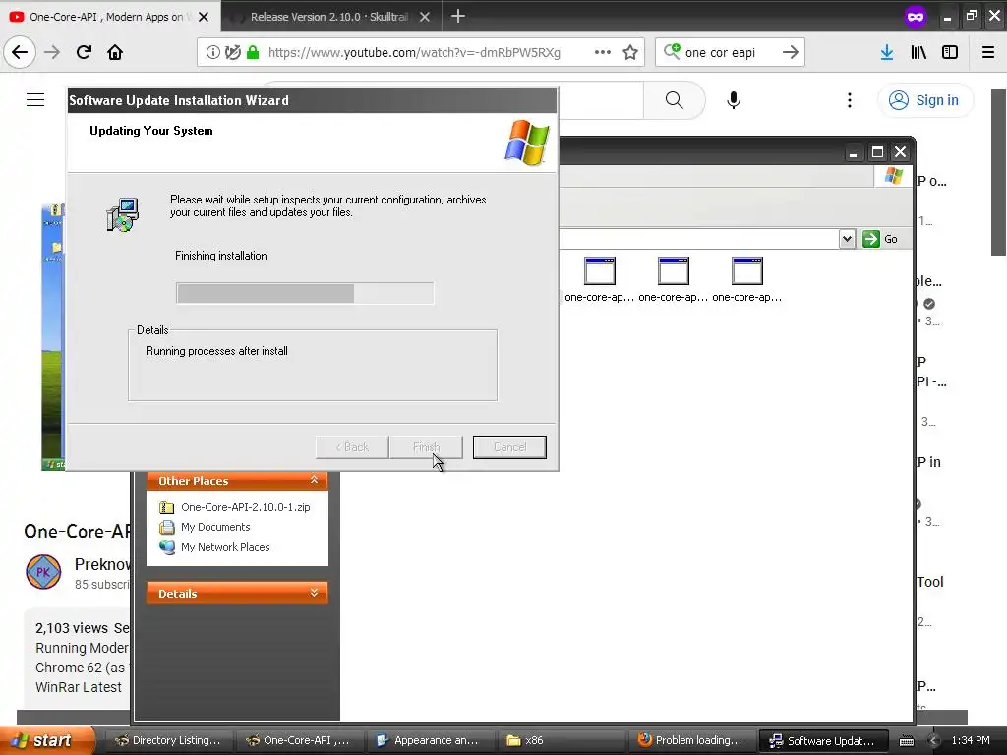Viewport: 1007px width, 755px height.
Task: Switch to One-Core-API taskbar item
Action: [x=298, y=740]
